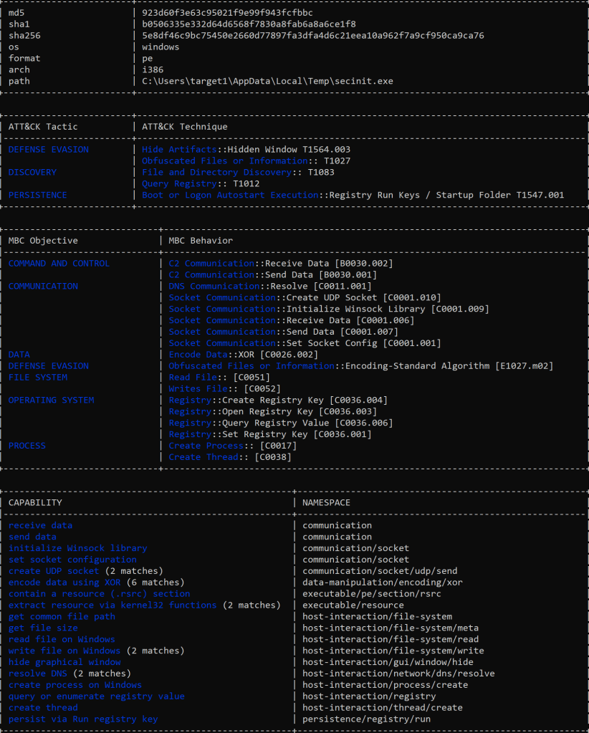Click the PERSISTENCE tactic label
This screenshot has height=733, width=589.
click(x=37, y=195)
